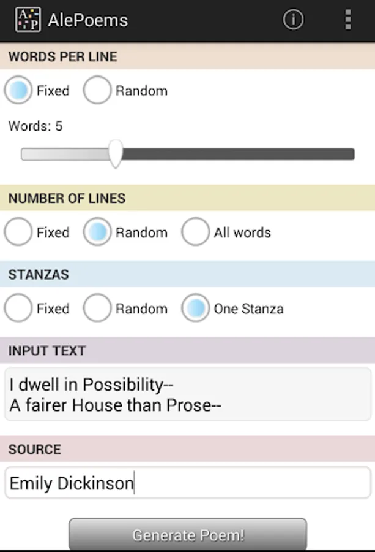Choose Fixed for Number of Lines
This screenshot has width=375, height=552.
pyautogui.click(x=18, y=232)
